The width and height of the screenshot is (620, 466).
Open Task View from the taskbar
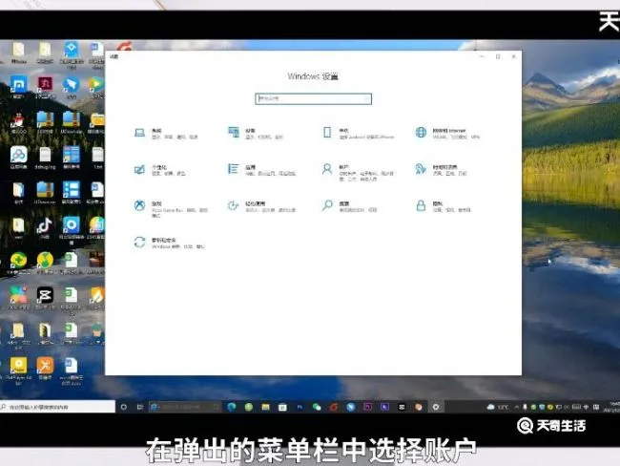point(139,407)
